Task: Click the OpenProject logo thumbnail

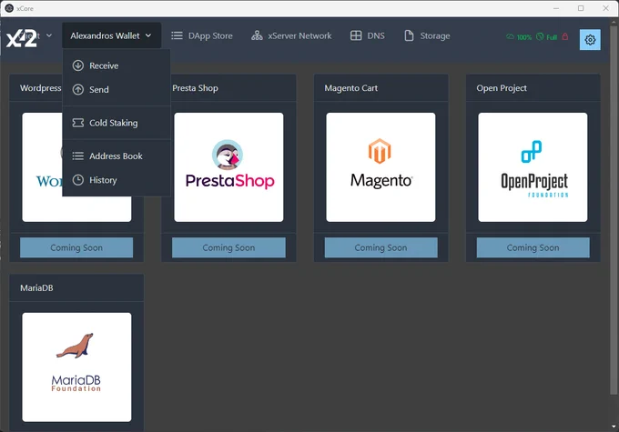Action: pyautogui.click(x=533, y=167)
